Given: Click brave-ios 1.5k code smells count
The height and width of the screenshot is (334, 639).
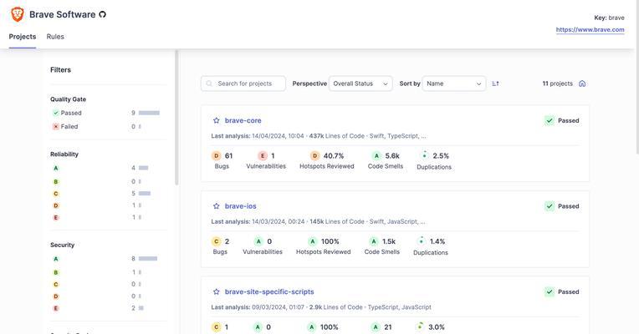Looking at the screenshot, I should [x=389, y=241].
